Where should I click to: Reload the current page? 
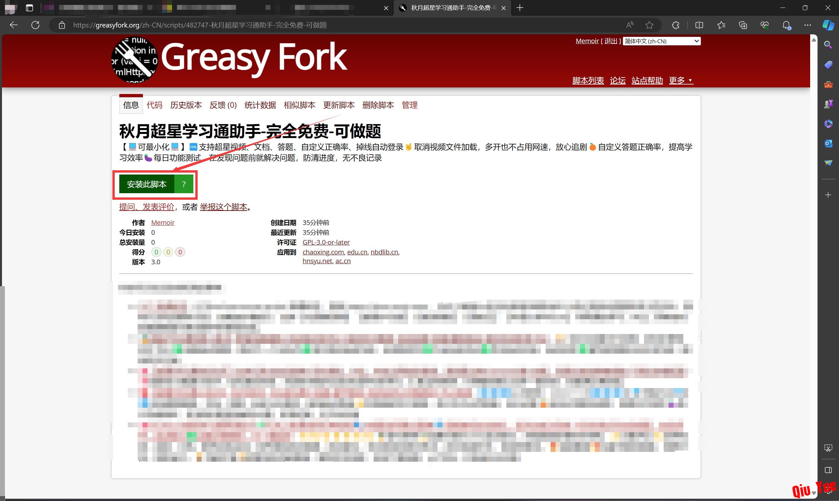(x=35, y=25)
